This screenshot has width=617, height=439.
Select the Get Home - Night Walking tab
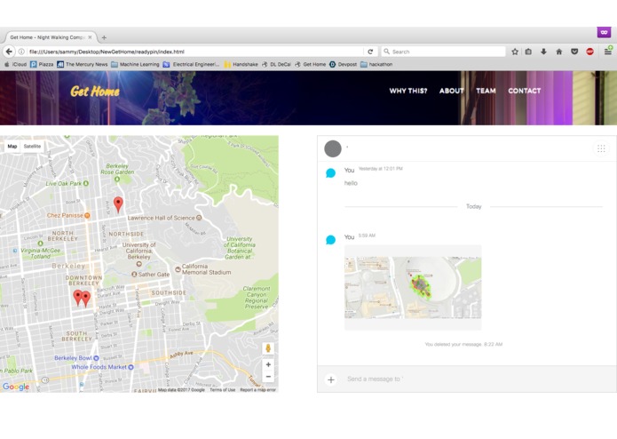pyautogui.click(x=48, y=37)
